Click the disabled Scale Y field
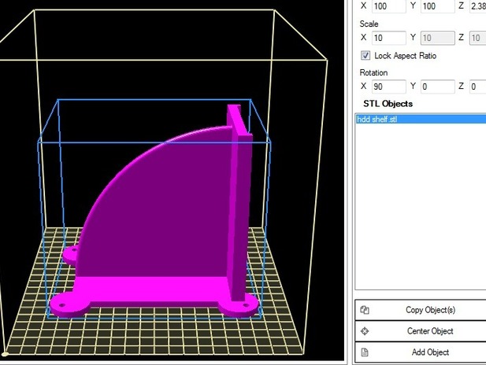Viewport: 486px width, 365px height. [437, 38]
